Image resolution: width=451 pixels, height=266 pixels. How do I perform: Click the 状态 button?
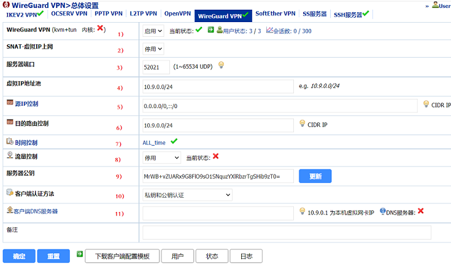(x=212, y=256)
